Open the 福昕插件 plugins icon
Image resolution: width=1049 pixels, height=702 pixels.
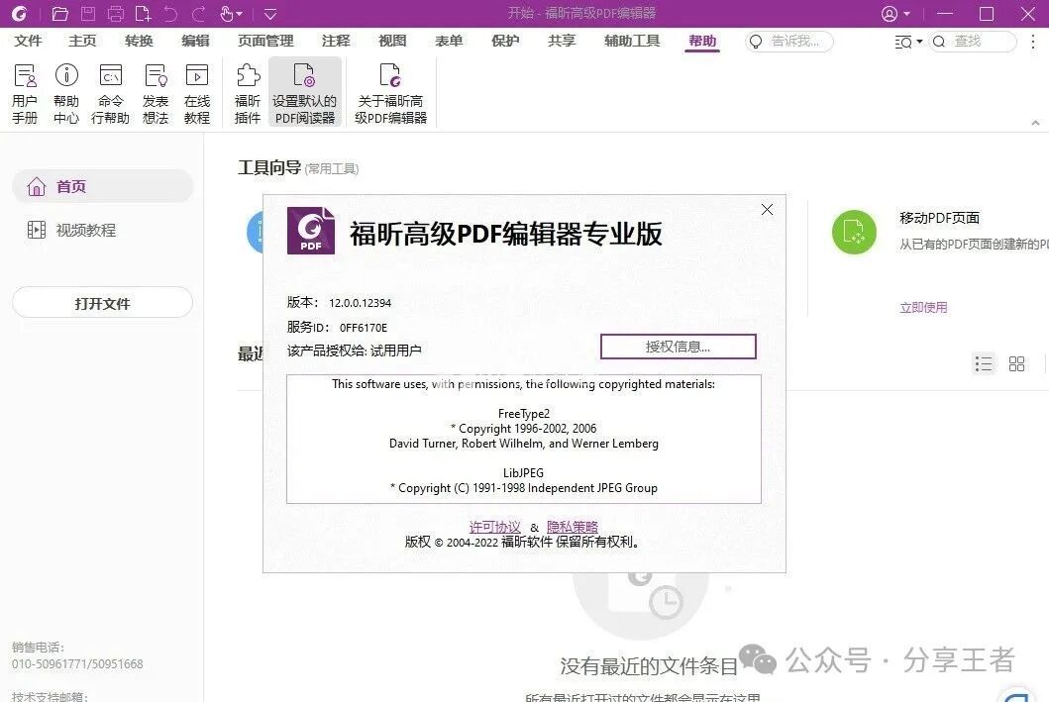pyautogui.click(x=246, y=92)
